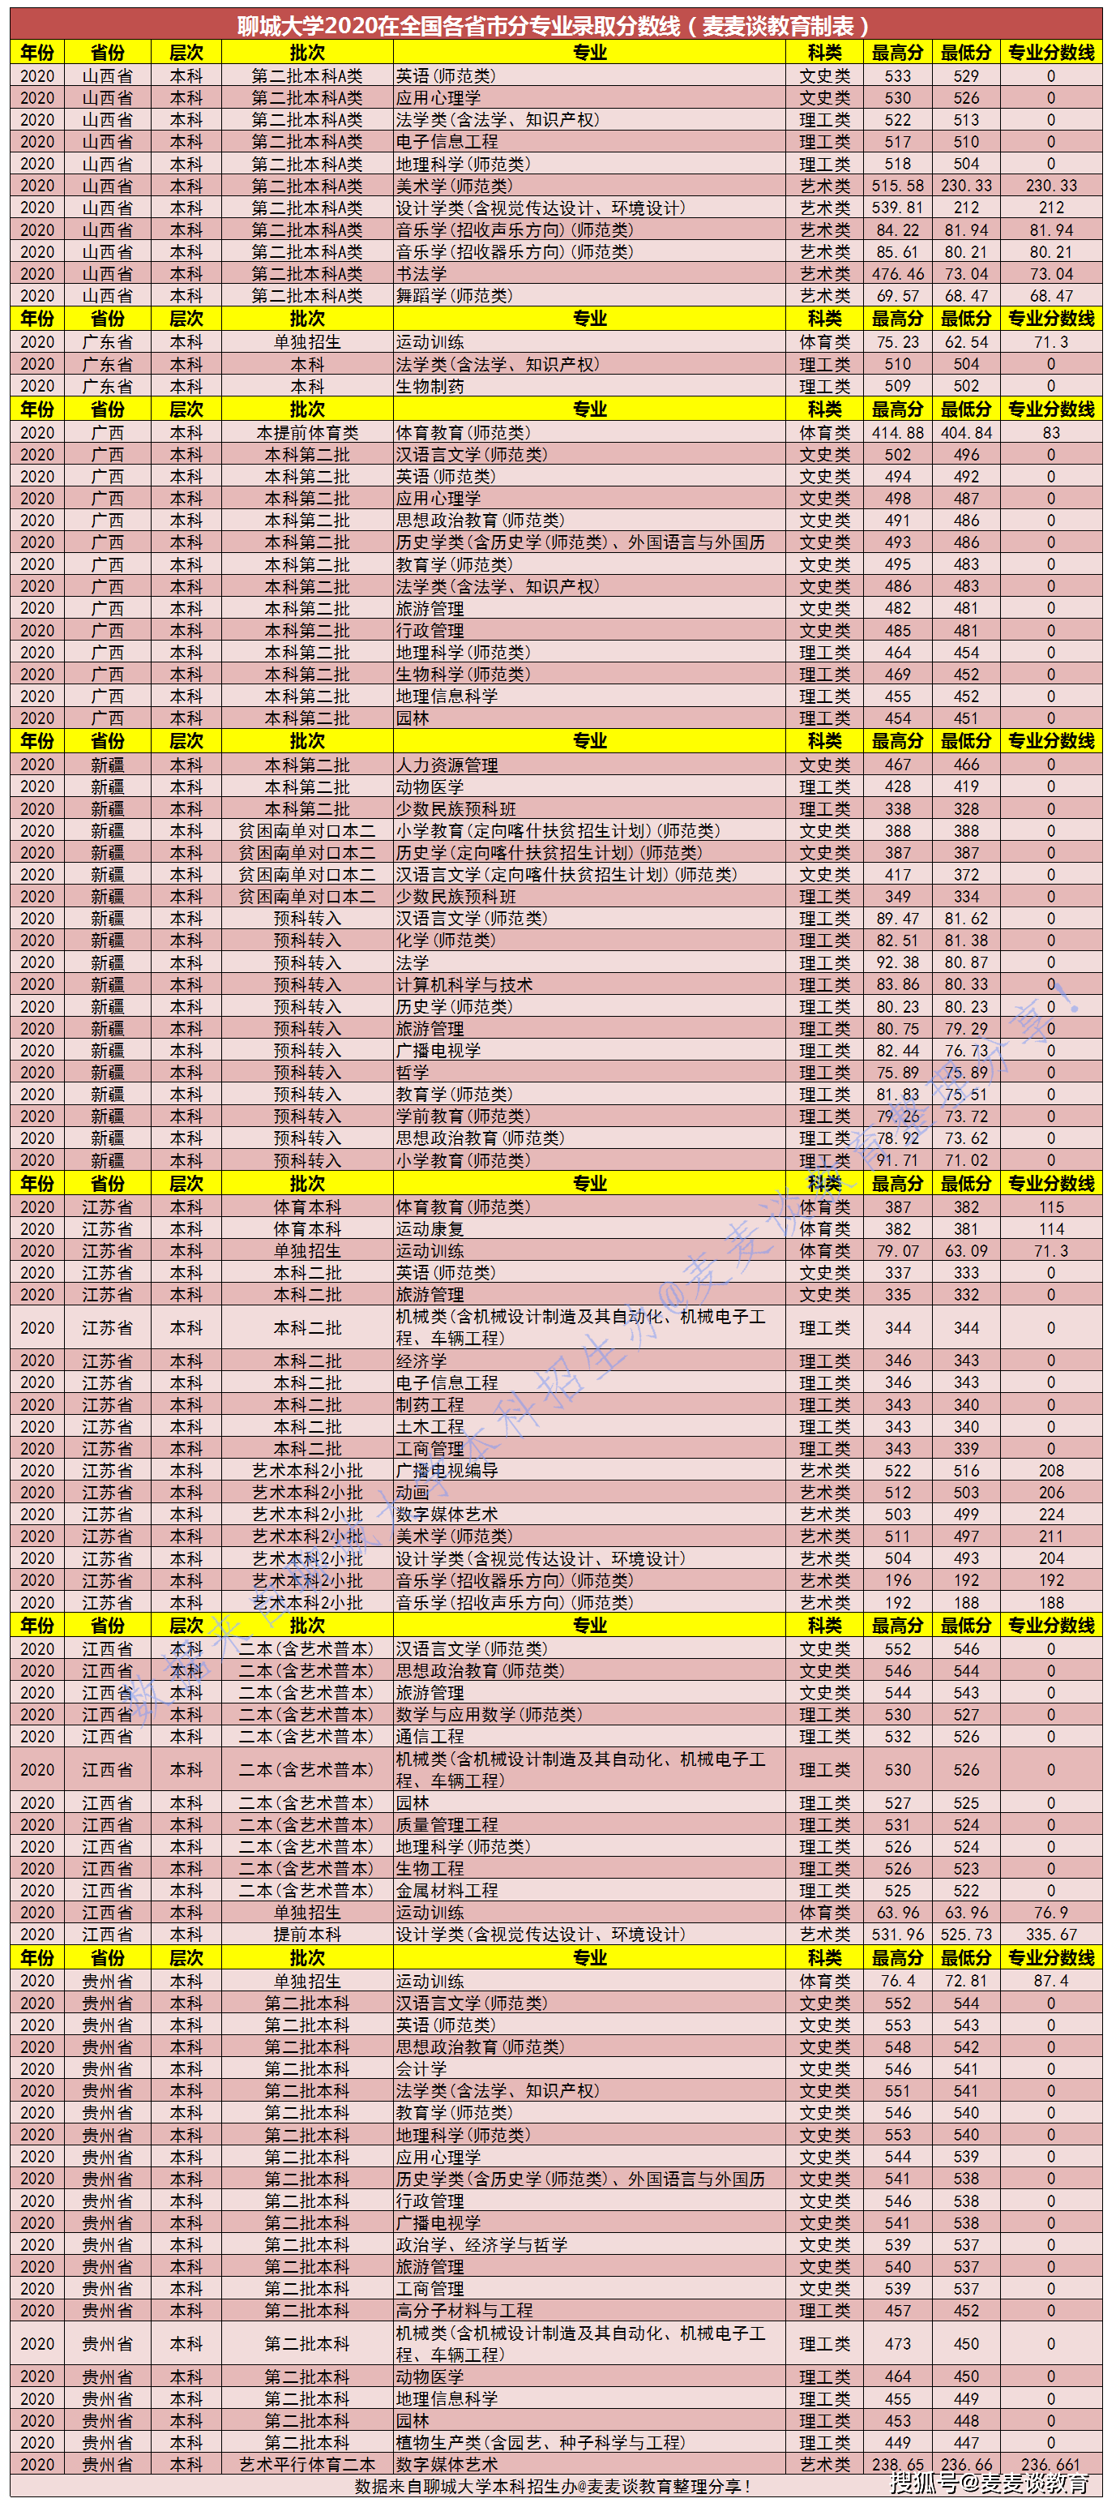Select 476.46 in the 书法学 row
1116x2507 pixels.
click(898, 273)
